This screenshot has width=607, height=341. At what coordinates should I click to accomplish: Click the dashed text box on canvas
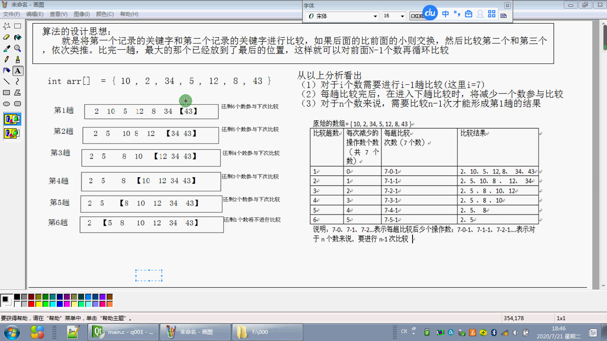149,276
